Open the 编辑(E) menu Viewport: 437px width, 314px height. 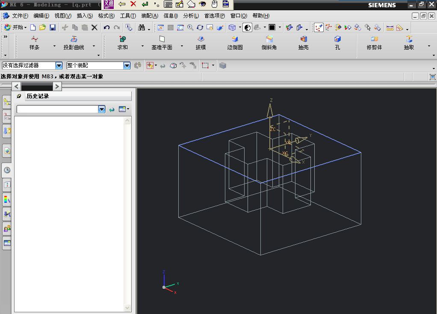tap(41, 16)
